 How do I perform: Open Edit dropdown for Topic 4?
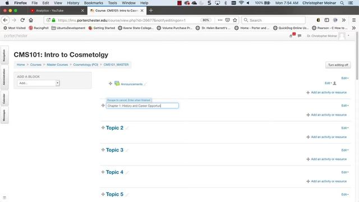point(345,172)
